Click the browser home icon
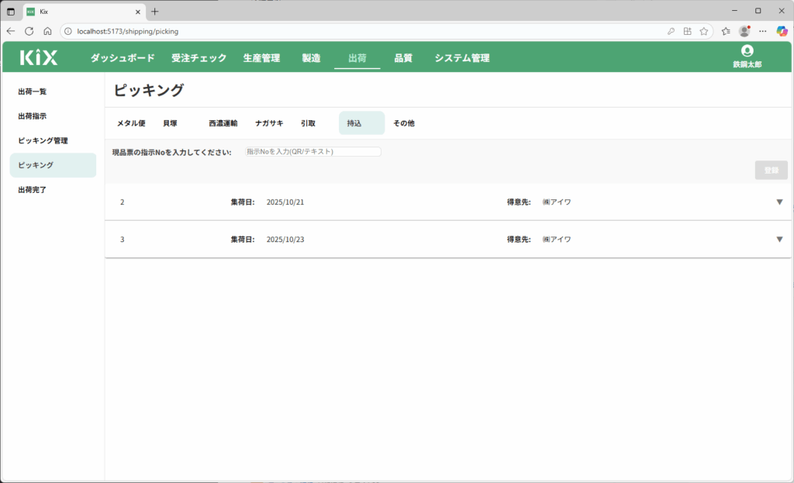 pyautogui.click(x=47, y=31)
